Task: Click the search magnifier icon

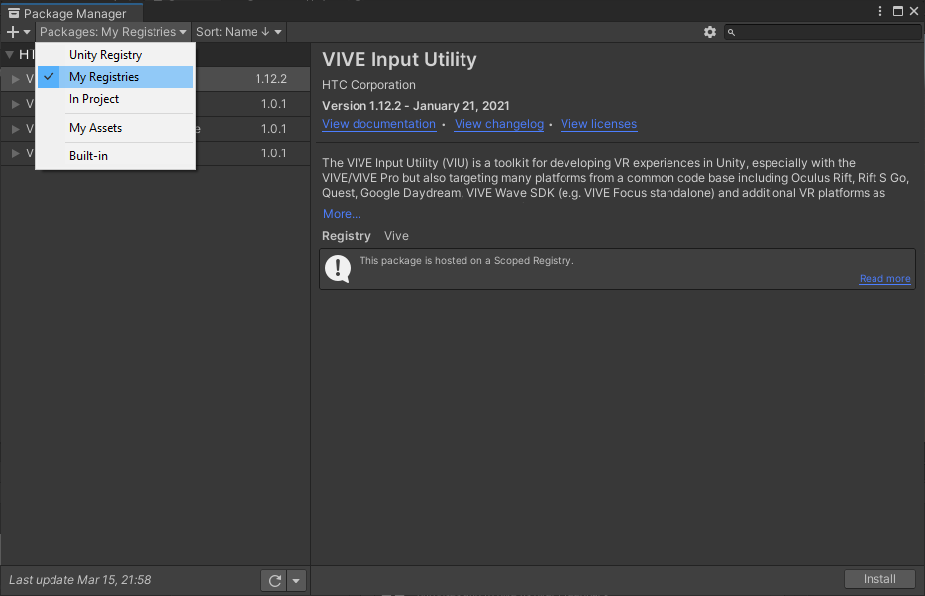Action: 731,32
